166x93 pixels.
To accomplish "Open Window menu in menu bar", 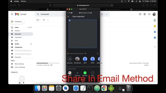I will [x=23, y=1].
